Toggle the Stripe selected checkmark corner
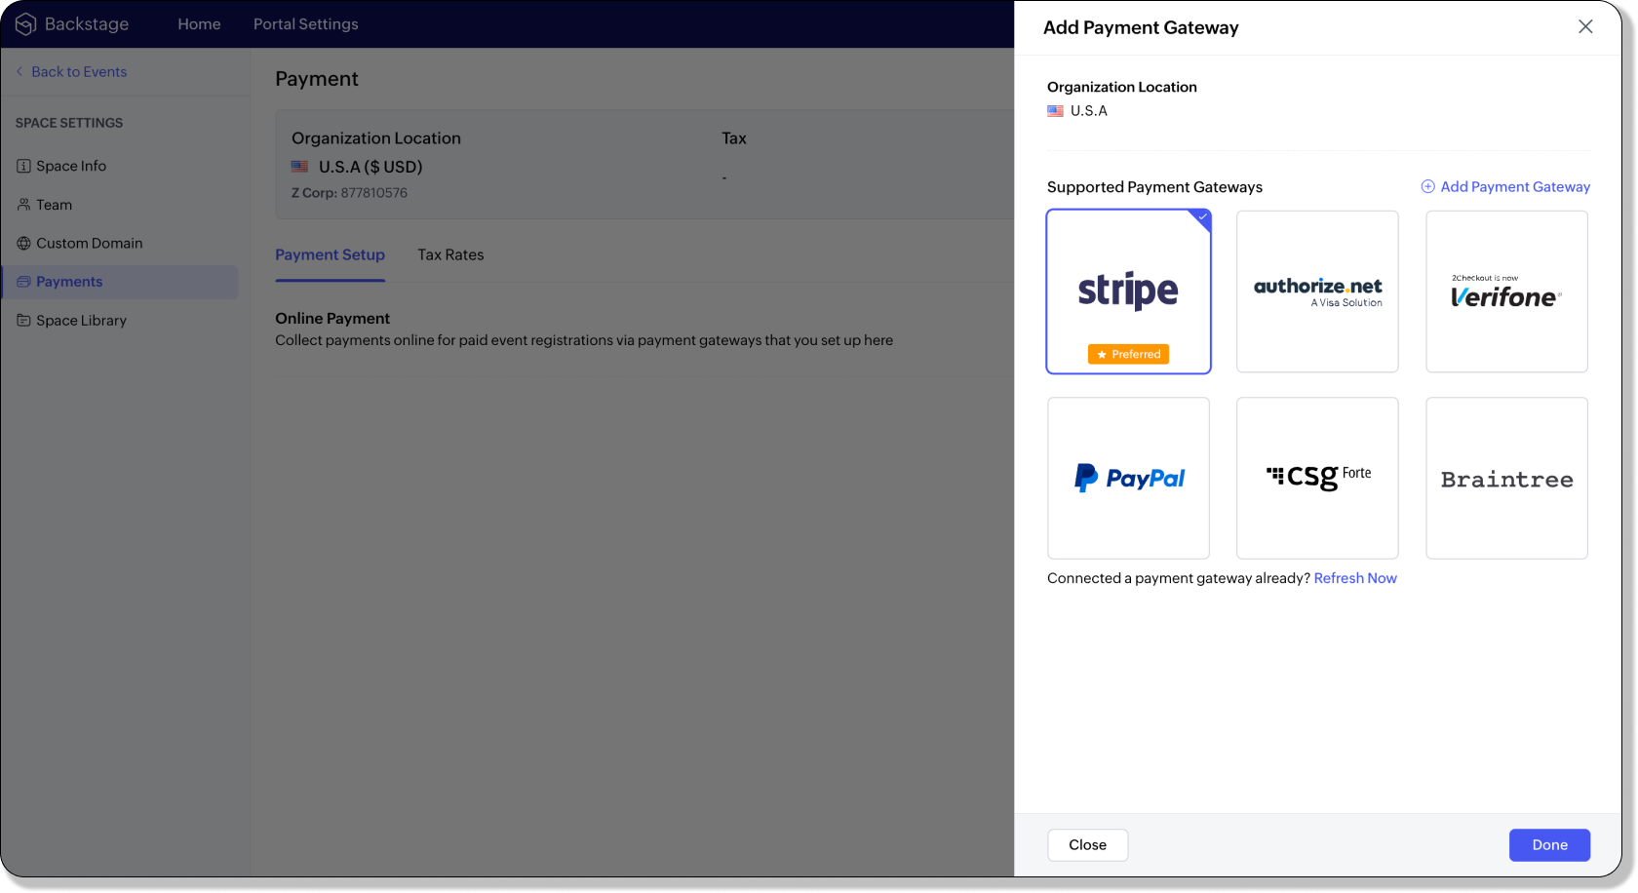The width and height of the screenshot is (1638, 893). [1202, 218]
